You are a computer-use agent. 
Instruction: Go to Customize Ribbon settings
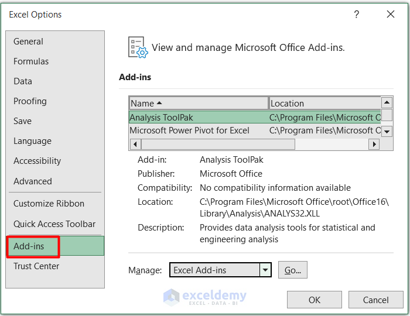pos(49,204)
